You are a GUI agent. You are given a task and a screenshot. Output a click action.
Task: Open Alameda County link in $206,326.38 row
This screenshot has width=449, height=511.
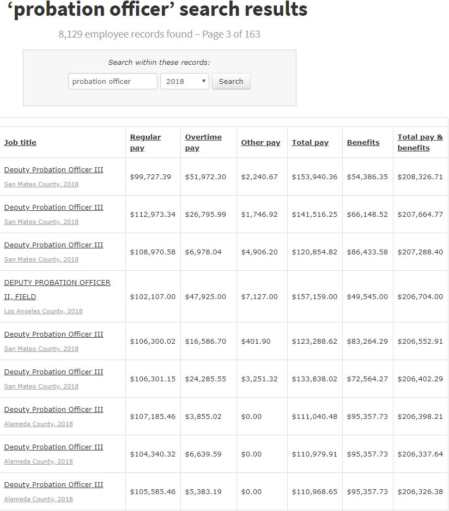pyautogui.click(x=38, y=499)
